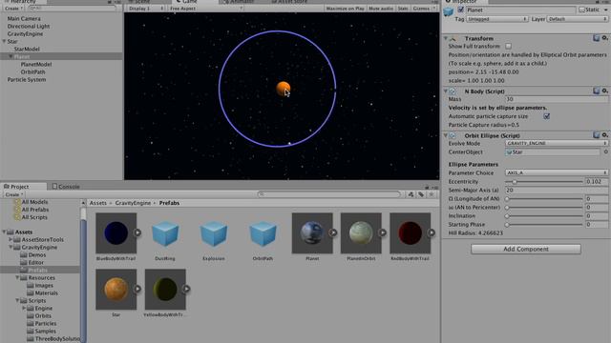Open the Tag dropdown

click(x=496, y=19)
